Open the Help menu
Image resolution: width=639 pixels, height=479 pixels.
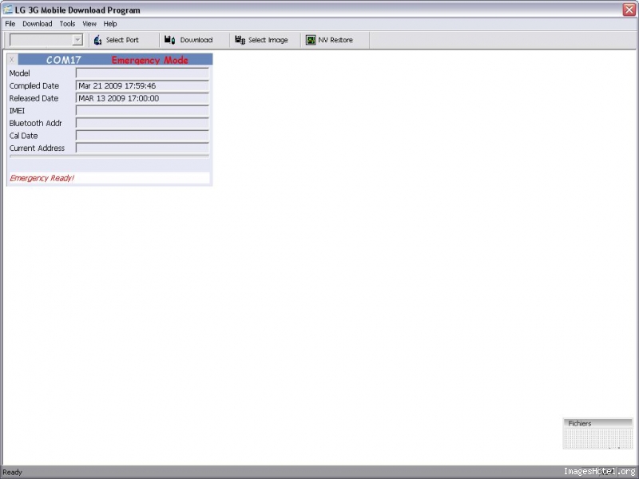point(110,24)
